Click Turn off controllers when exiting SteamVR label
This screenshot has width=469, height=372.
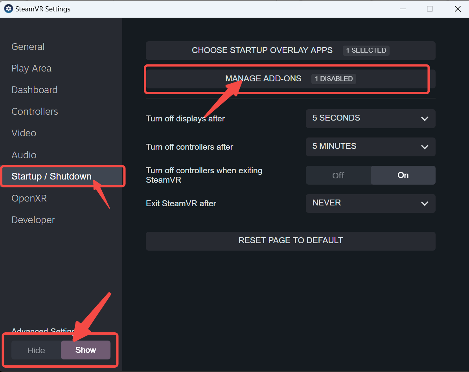pyautogui.click(x=204, y=175)
